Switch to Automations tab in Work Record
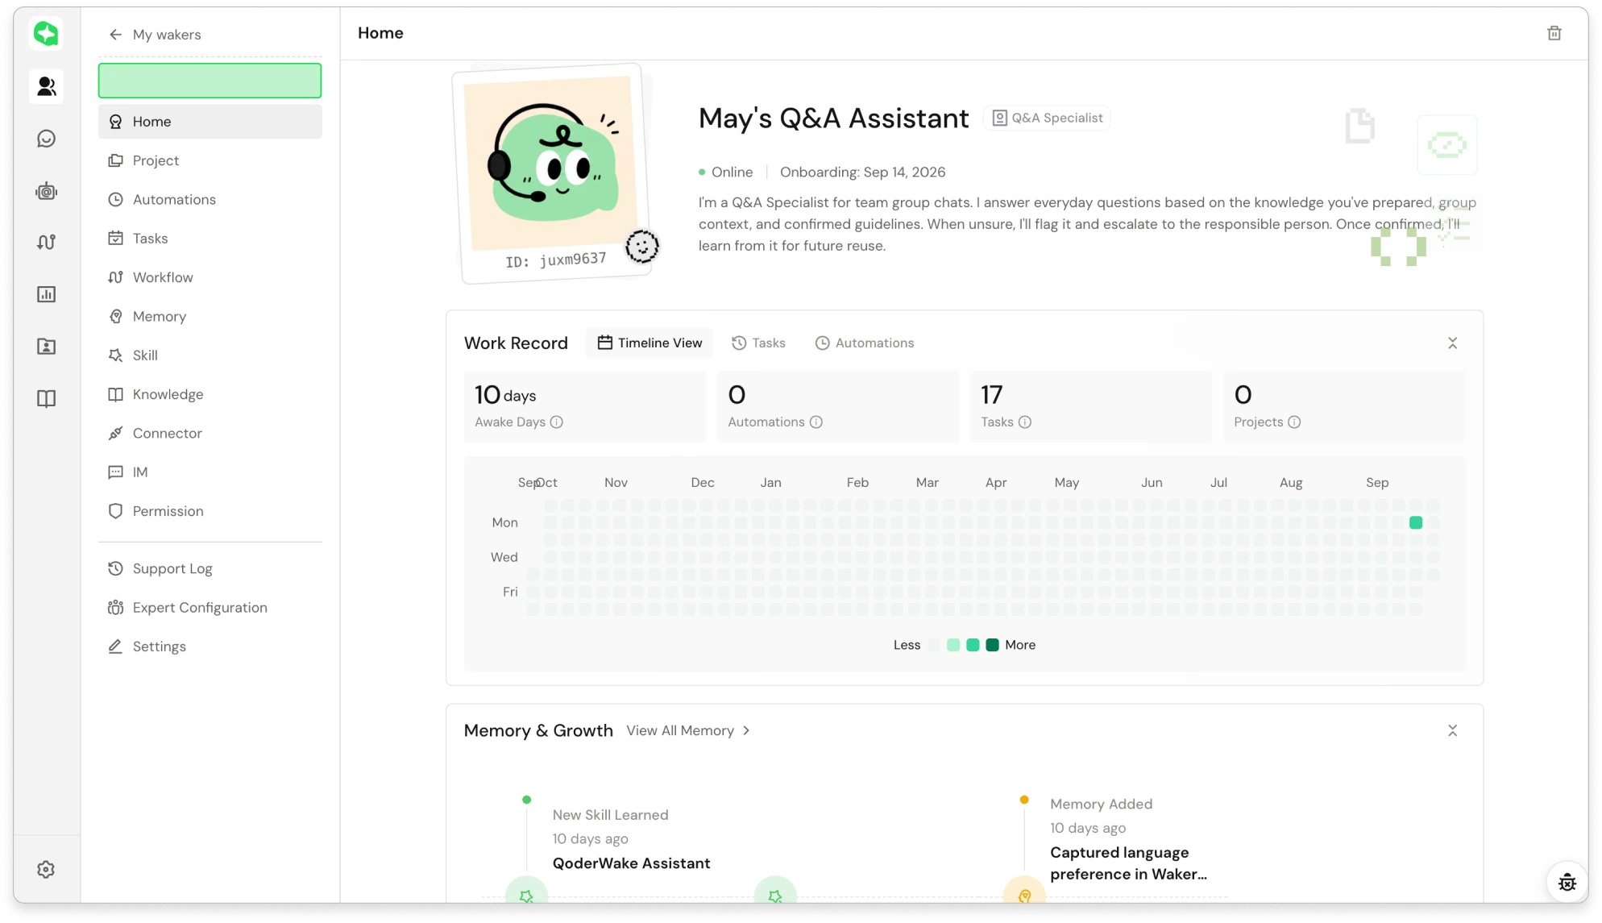Image resolution: width=1602 pixels, height=923 pixels. (x=864, y=343)
